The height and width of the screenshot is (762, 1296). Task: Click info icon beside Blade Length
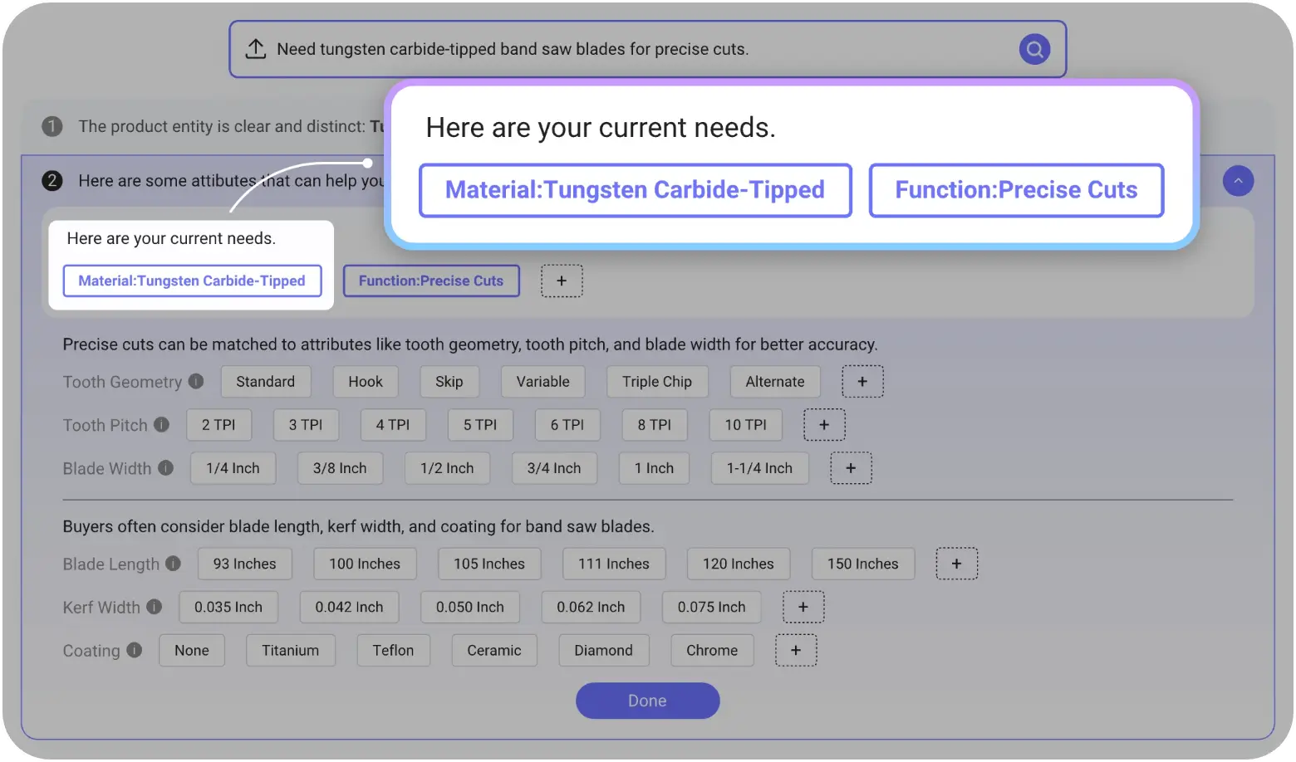click(173, 564)
